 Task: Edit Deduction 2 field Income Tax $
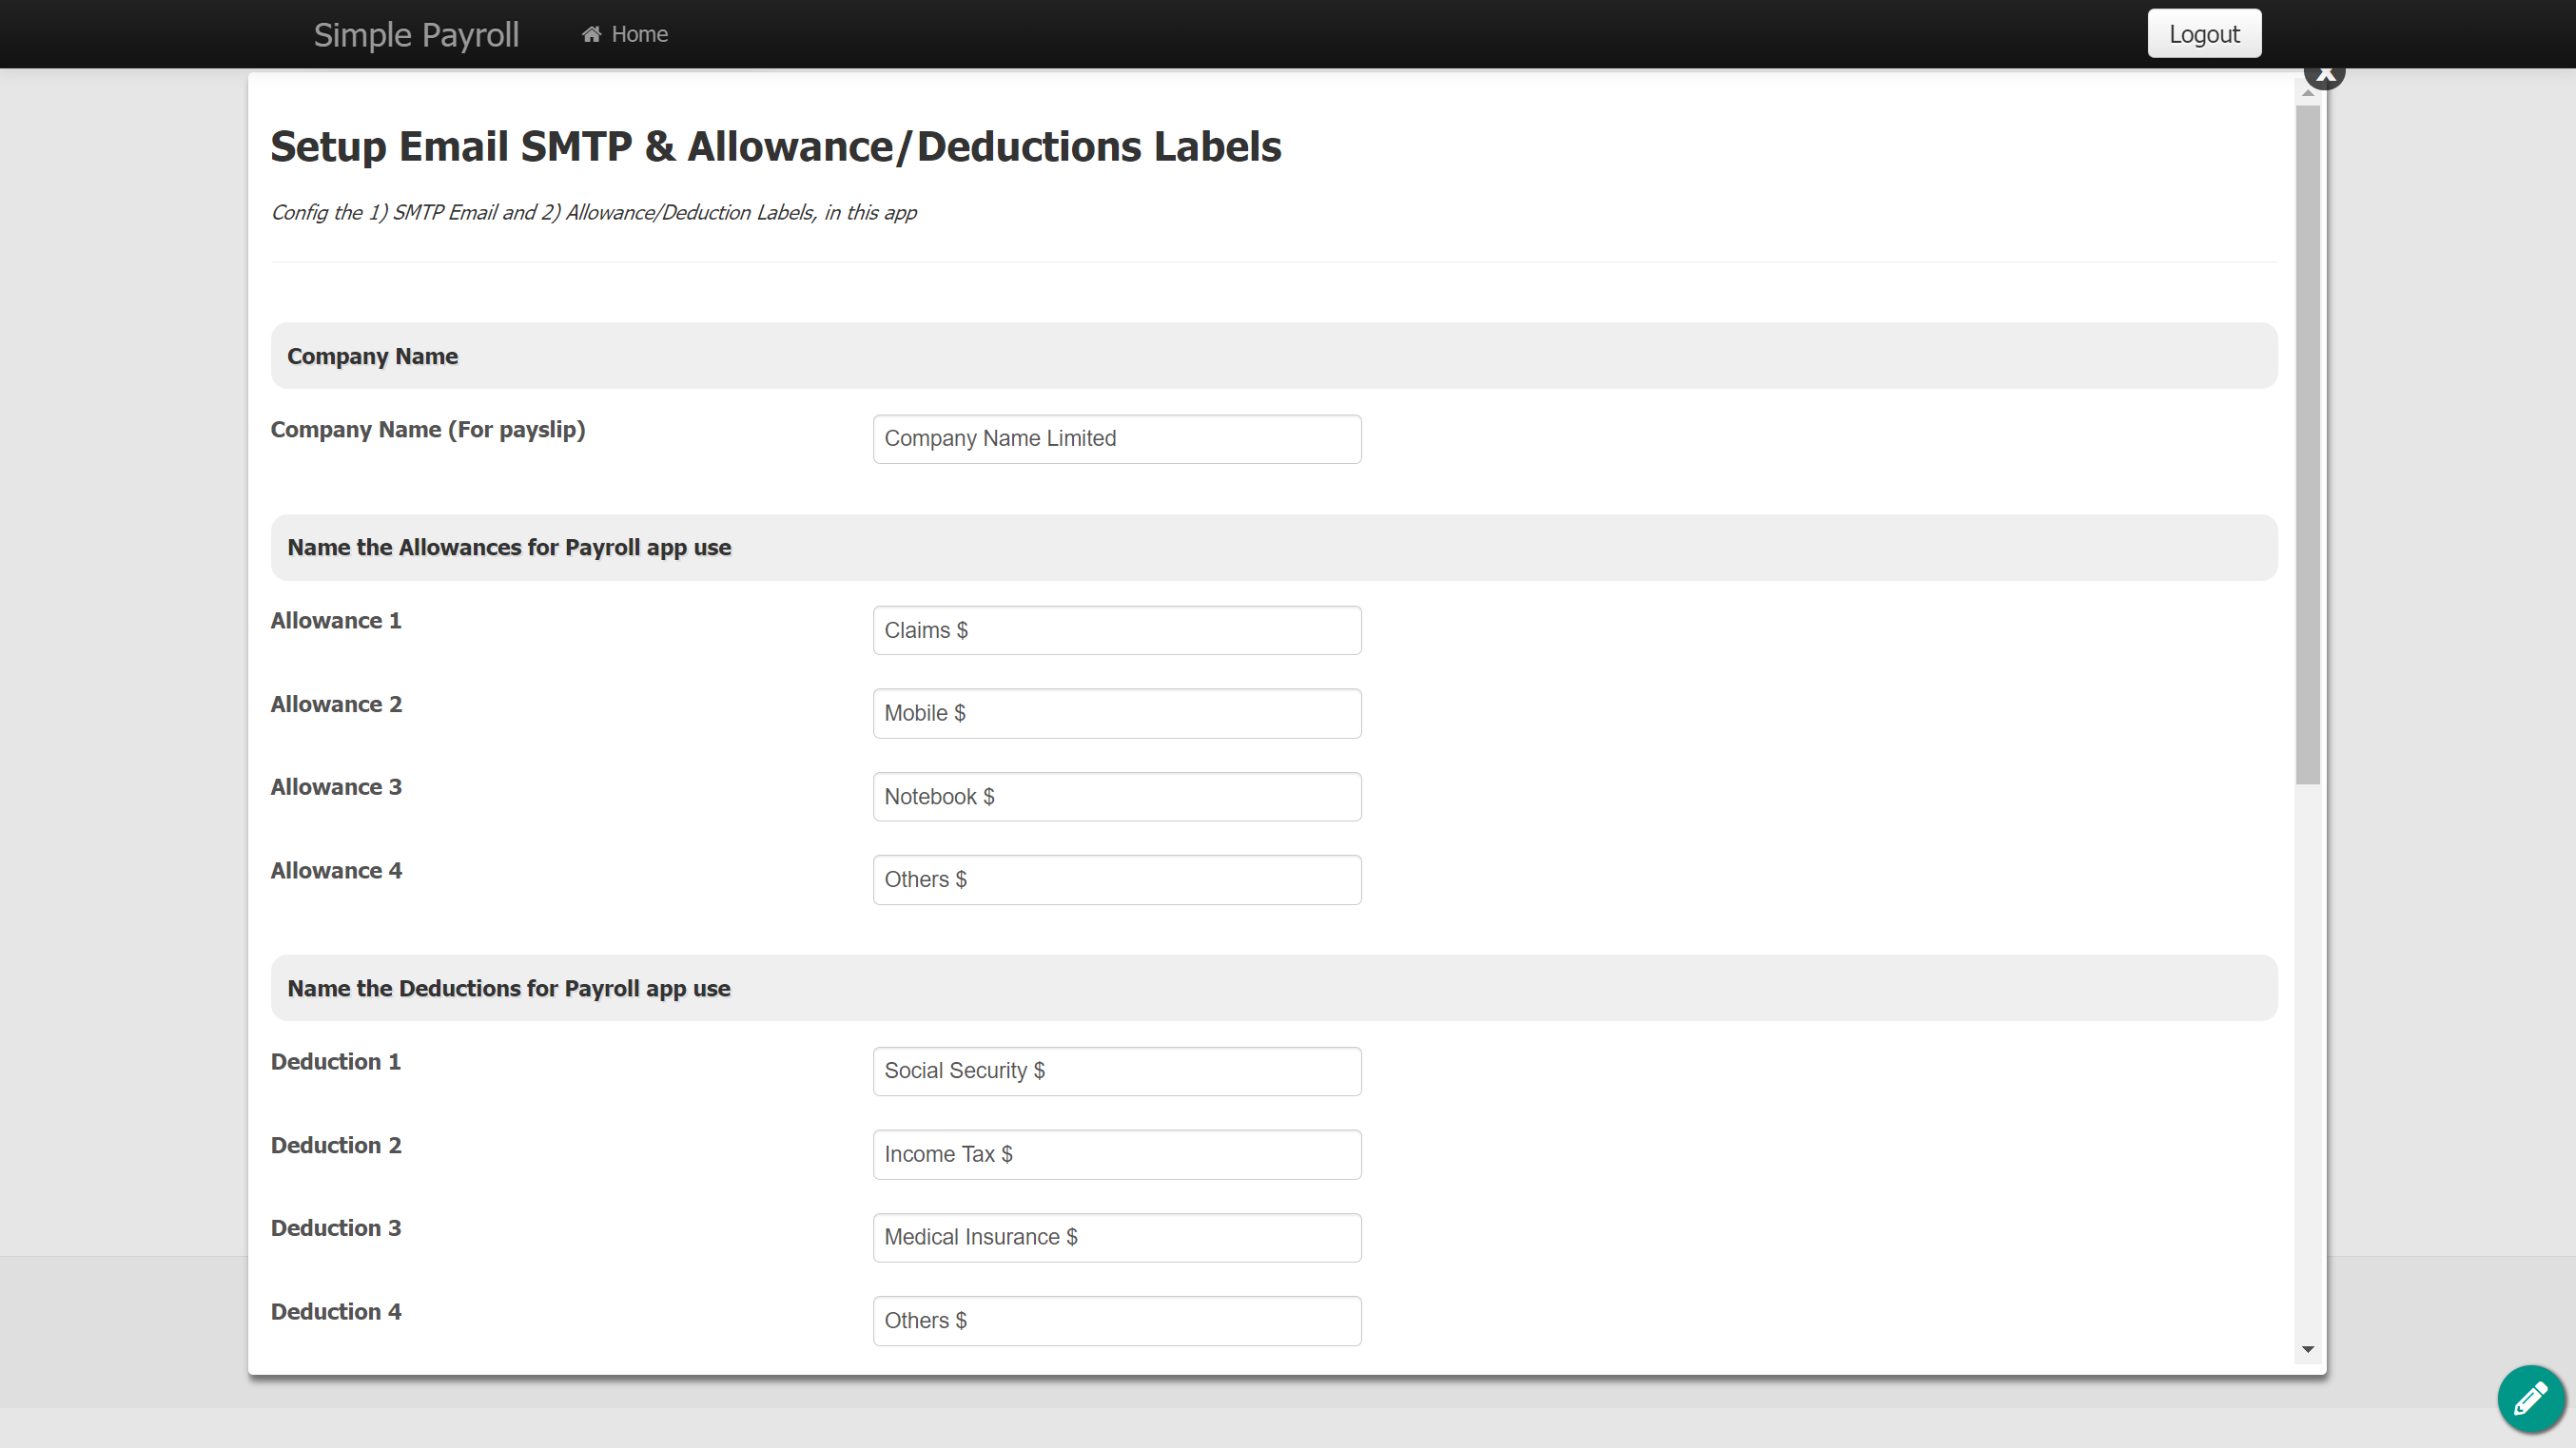[1117, 1154]
